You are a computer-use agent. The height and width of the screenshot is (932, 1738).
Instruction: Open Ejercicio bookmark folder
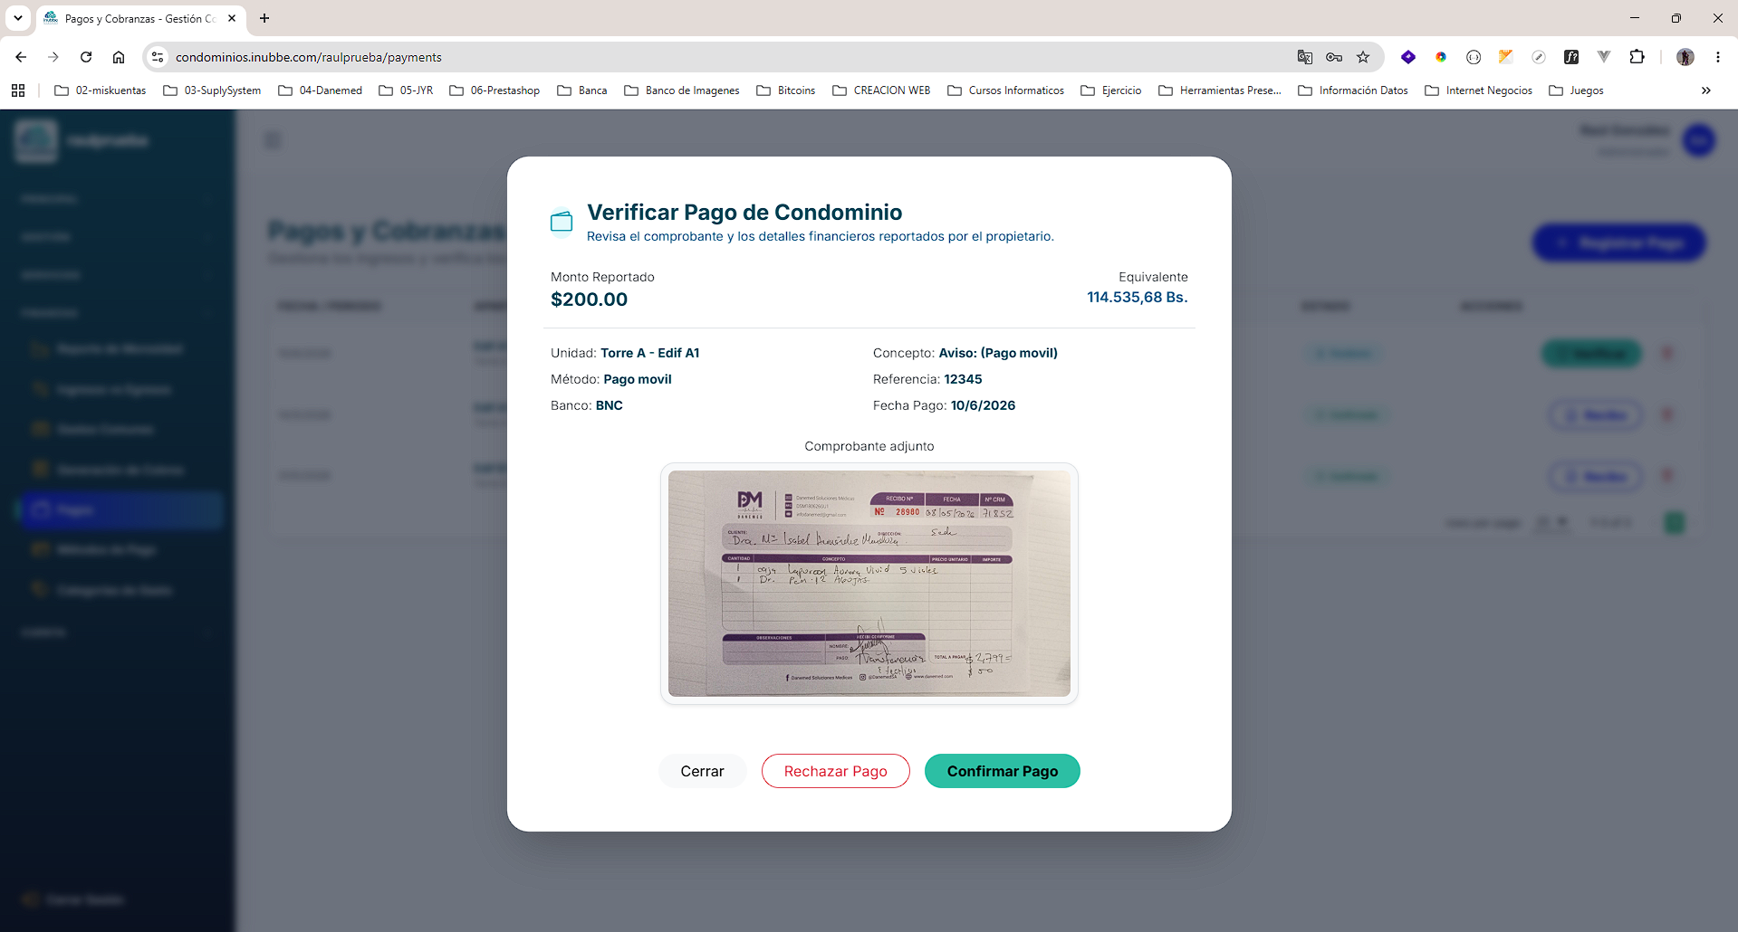coord(1111,90)
